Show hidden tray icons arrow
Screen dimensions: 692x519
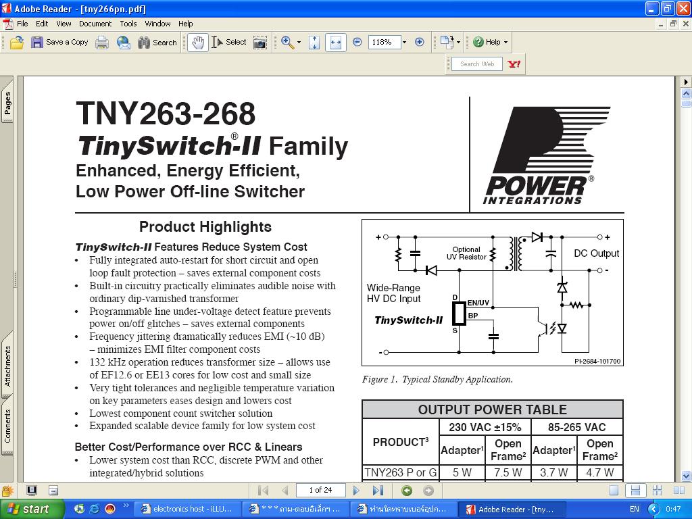coord(653,510)
